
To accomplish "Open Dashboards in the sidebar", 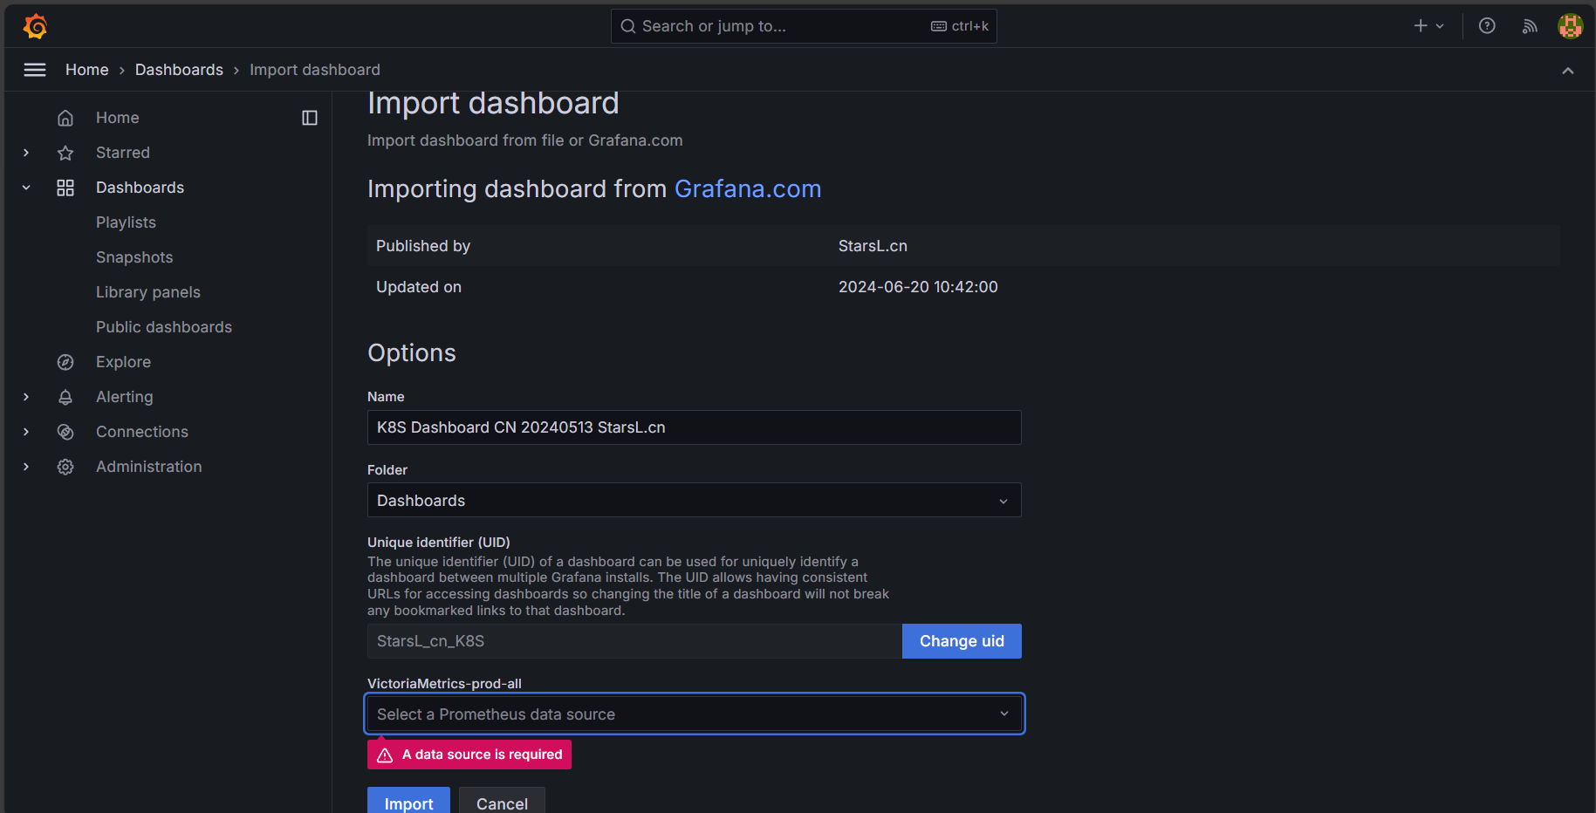I will 140,188.
